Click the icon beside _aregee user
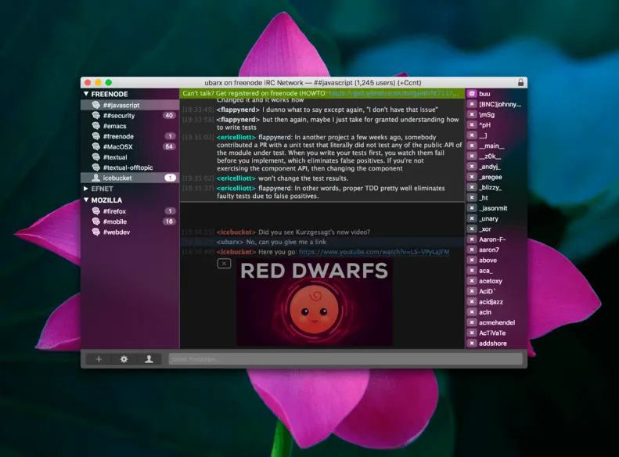619x457 pixels. point(472,177)
